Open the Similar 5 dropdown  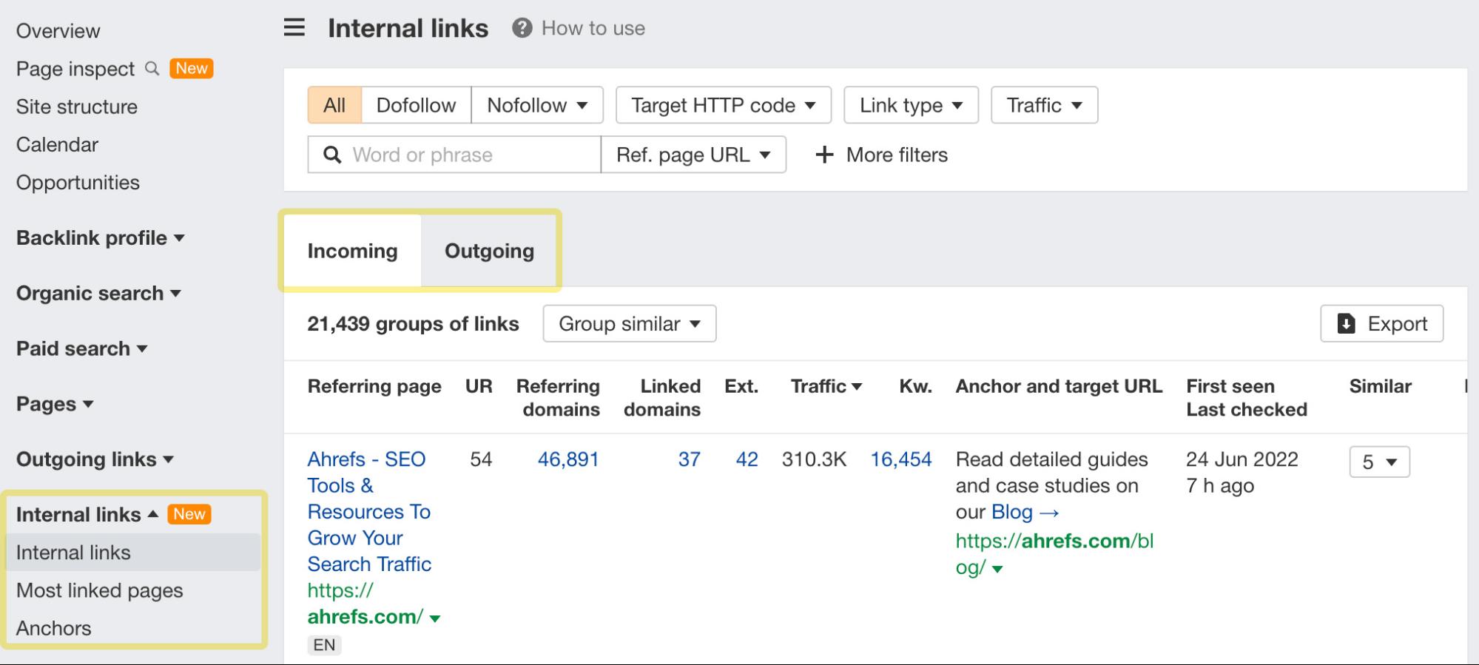1379,462
